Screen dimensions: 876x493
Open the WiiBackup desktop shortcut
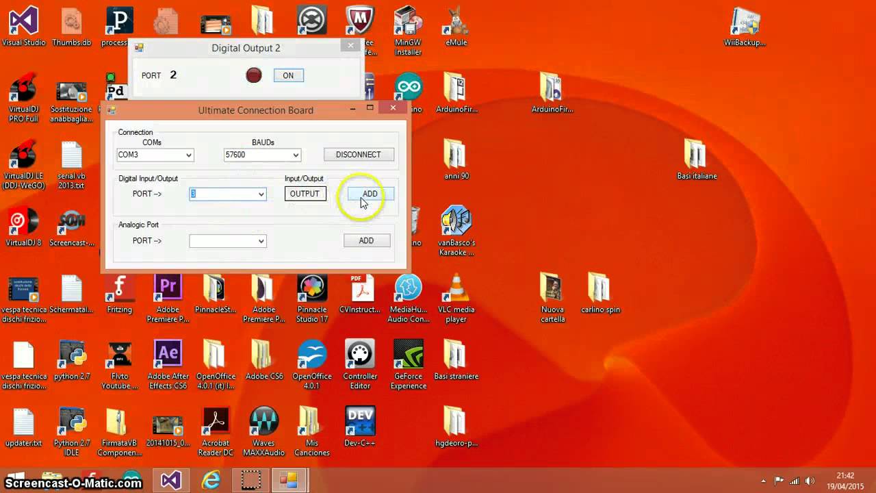pyautogui.click(x=745, y=27)
